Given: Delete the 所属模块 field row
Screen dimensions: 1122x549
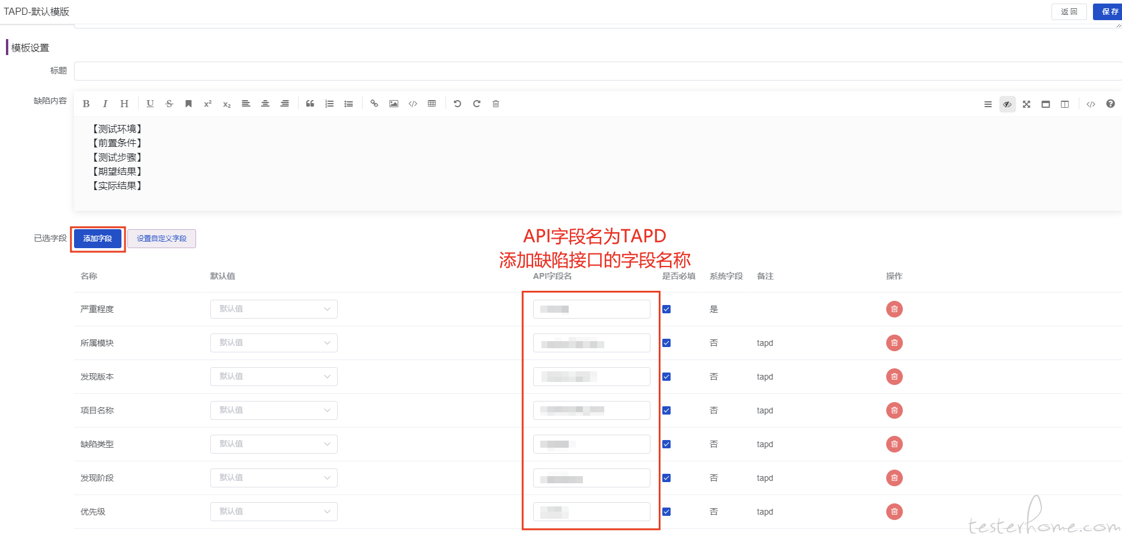Looking at the screenshot, I should click(x=895, y=343).
